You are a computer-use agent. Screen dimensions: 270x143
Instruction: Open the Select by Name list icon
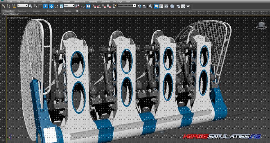coord(35,6)
